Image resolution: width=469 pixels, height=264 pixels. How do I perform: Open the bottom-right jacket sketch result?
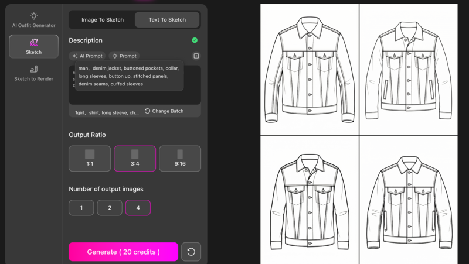pyautogui.click(x=409, y=200)
